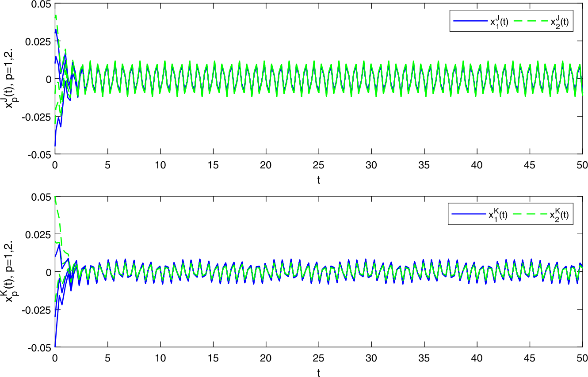Click the 0.05 y-tick of bottom plot
Screen dimensions: 588x377
point(42,197)
